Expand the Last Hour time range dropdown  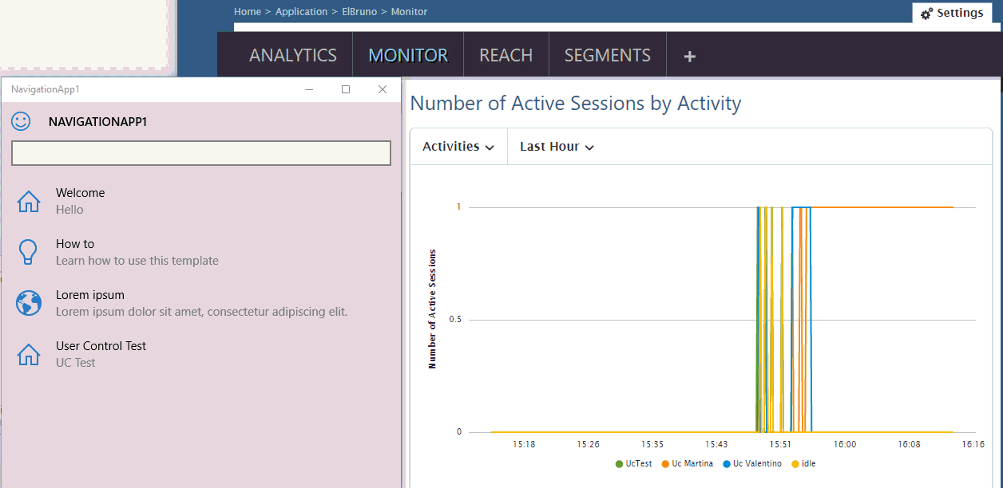click(x=557, y=147)
